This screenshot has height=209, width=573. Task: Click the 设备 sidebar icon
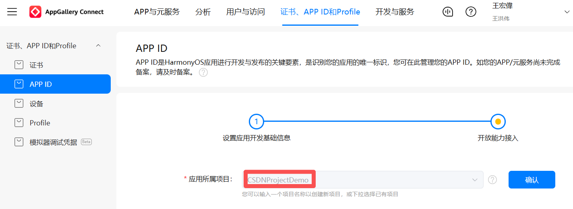point(19,103)
